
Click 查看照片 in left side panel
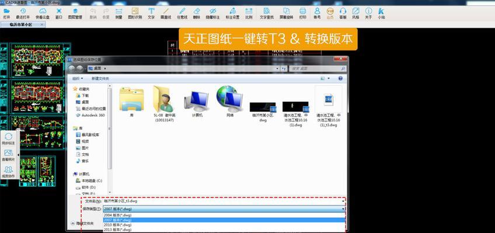point(9,155)
